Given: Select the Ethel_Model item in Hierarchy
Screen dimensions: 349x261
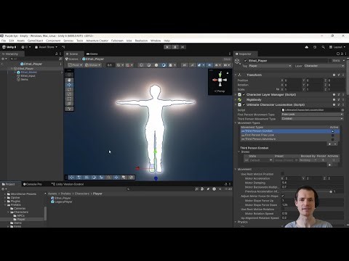Looking at the screenshot, I should (x=28, y=72).
